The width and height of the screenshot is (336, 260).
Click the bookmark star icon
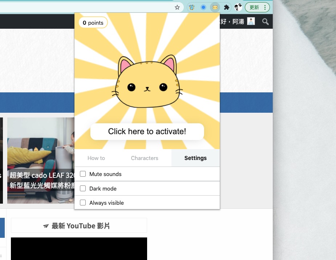[x=177, y=7]
